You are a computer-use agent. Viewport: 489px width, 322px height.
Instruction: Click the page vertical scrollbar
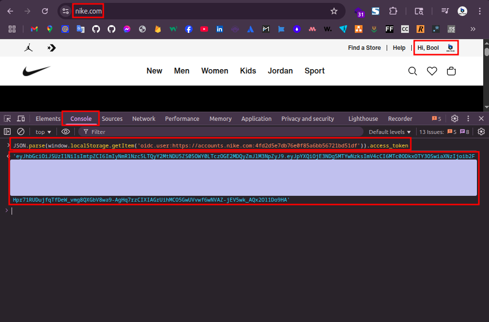tap(486, 75)
